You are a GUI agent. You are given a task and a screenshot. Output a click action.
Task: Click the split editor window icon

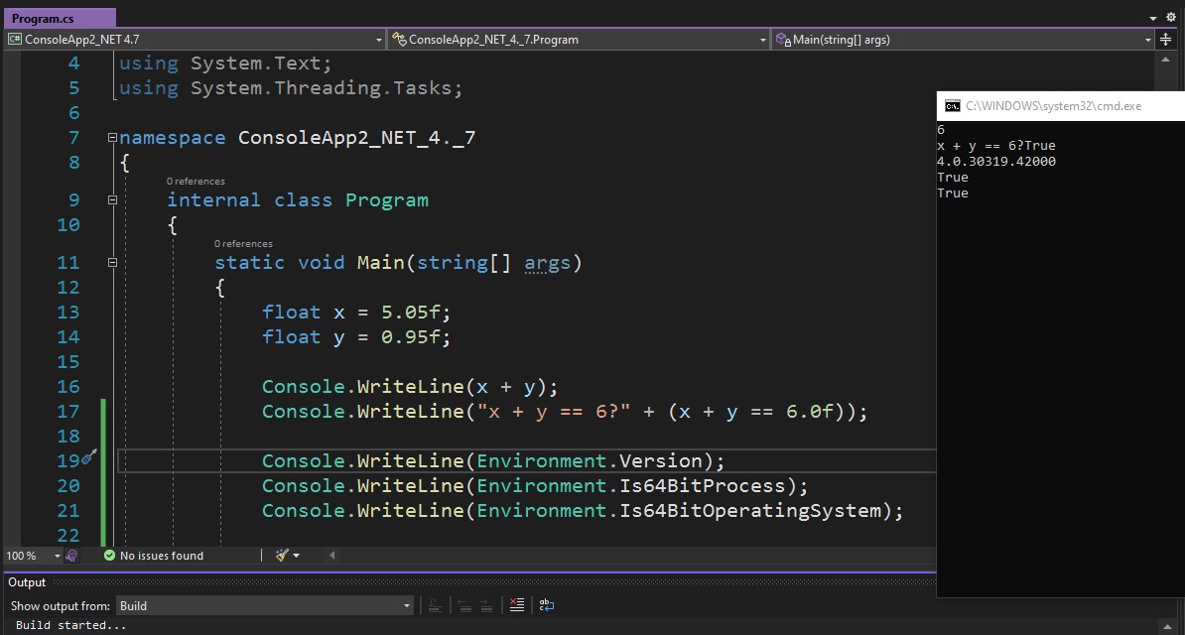pos(1167,40)
